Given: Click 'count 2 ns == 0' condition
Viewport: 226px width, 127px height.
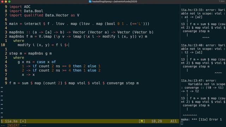Looking at the screenshot, I should 55,66.
